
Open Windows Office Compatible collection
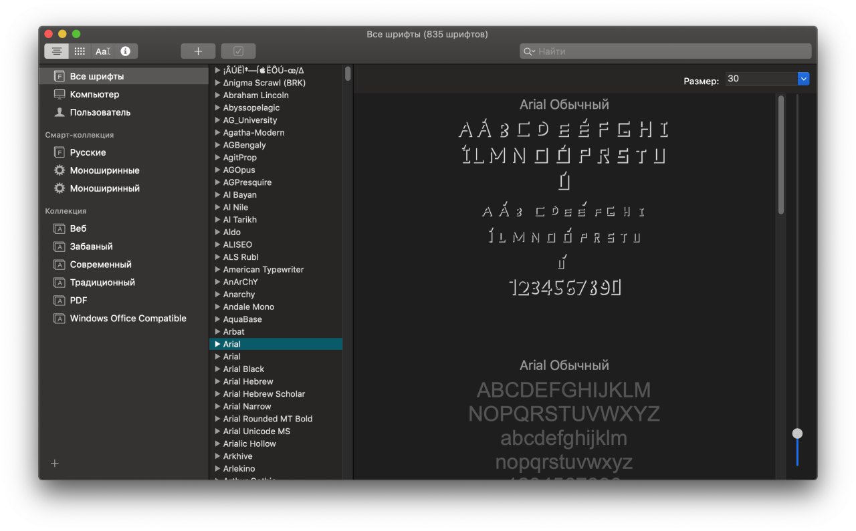pos(124,319)
